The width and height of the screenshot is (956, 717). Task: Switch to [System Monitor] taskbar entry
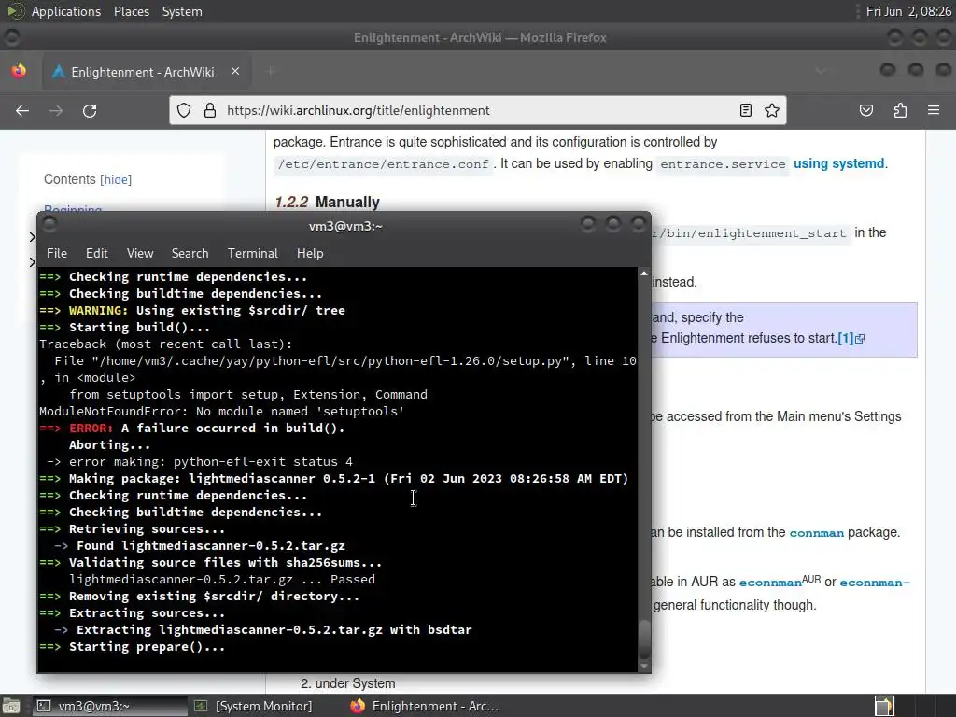coord(253,706)
